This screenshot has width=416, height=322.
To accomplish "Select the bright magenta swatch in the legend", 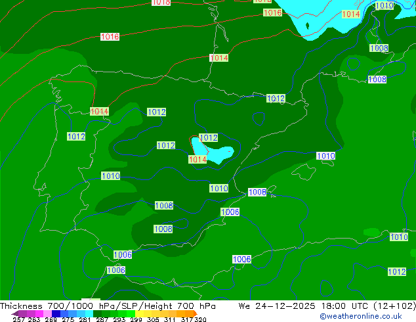I will (x=39, y=313).
